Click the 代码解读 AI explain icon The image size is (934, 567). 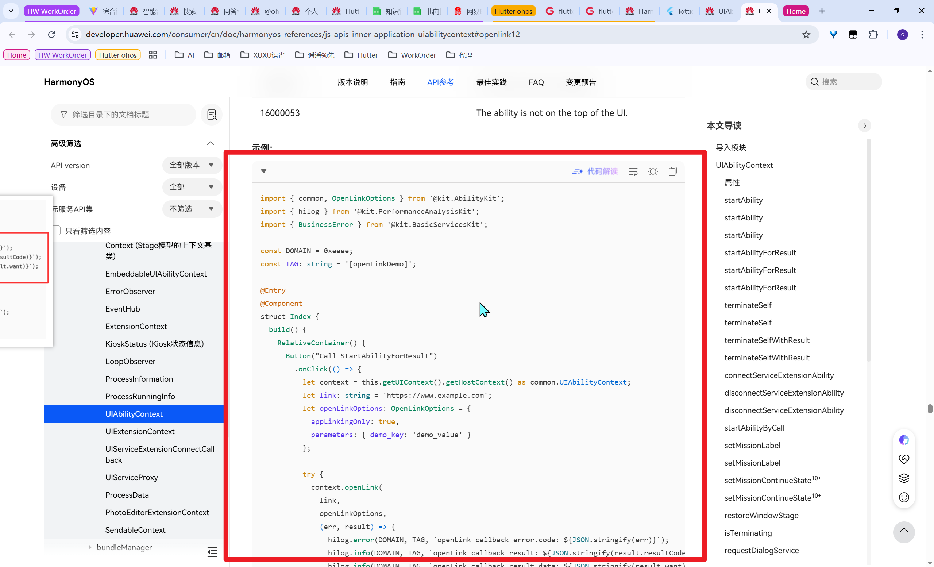595,172
